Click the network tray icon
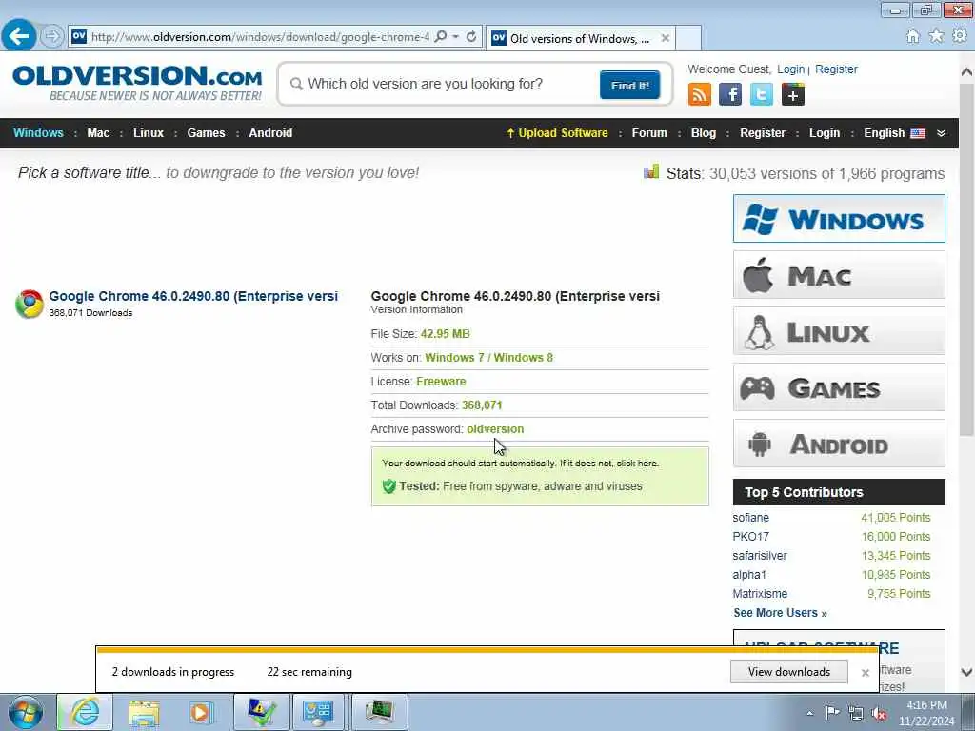975x731 pixels. pos(856,713)
